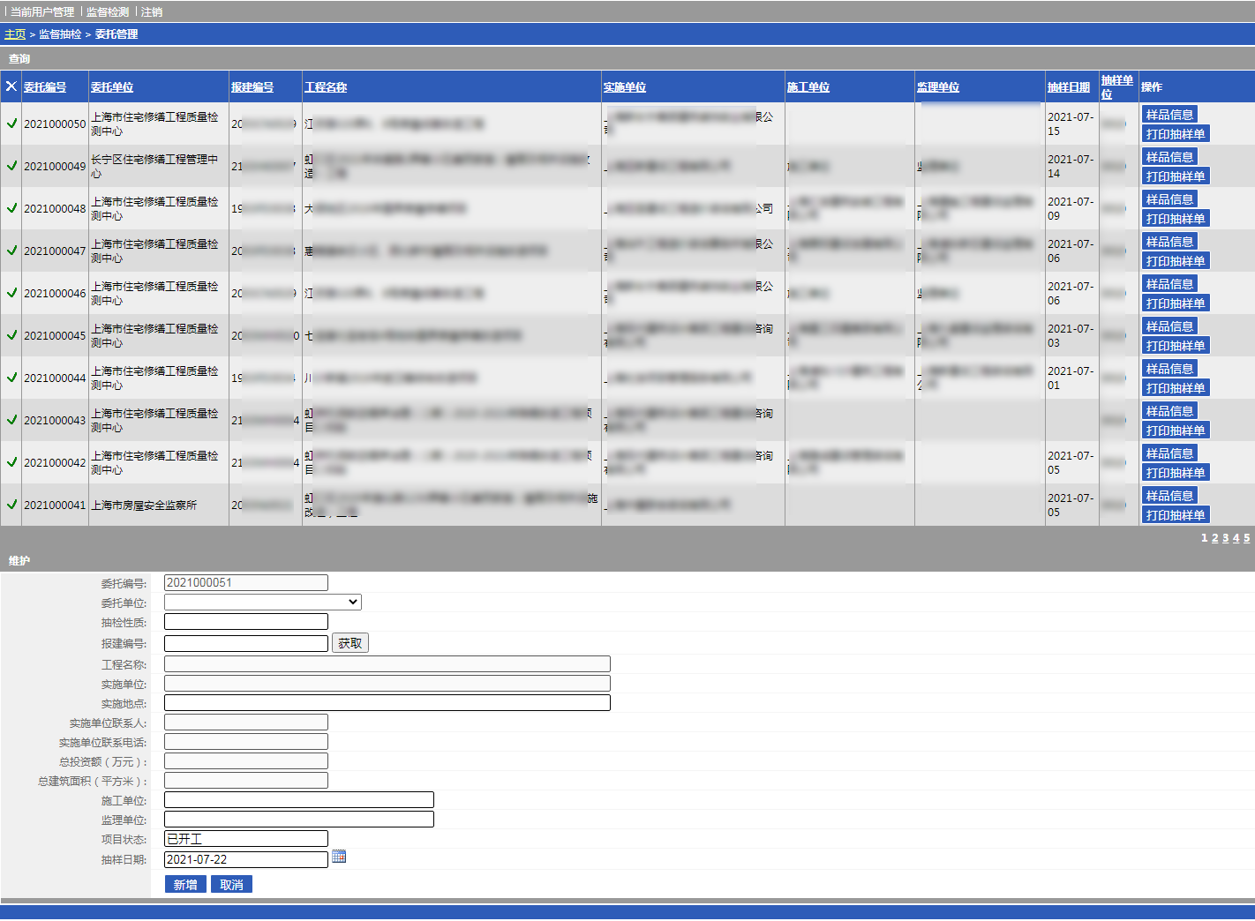
Task: Select checkmark for row 2021000049
Action: coord(11,166)
